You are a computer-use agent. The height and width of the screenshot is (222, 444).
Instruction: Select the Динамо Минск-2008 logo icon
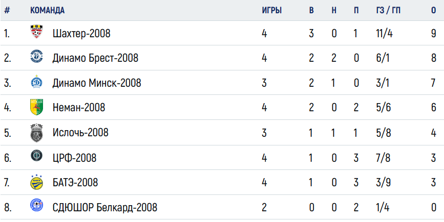(x=36, y=82)
